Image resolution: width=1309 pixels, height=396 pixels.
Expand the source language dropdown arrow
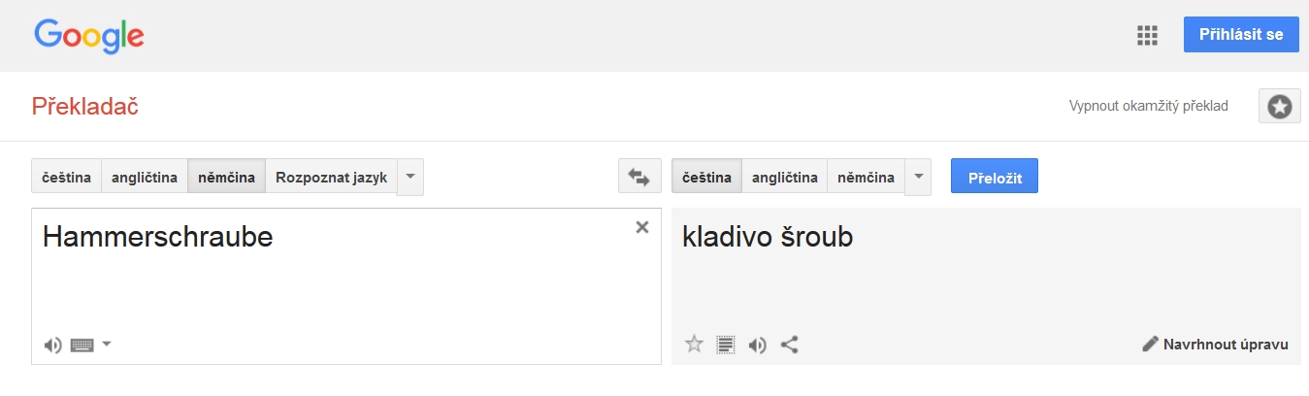coord(410,177)
